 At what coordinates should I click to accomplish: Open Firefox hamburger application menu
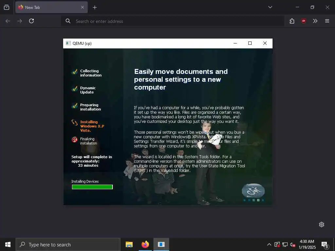click(327, 21)
